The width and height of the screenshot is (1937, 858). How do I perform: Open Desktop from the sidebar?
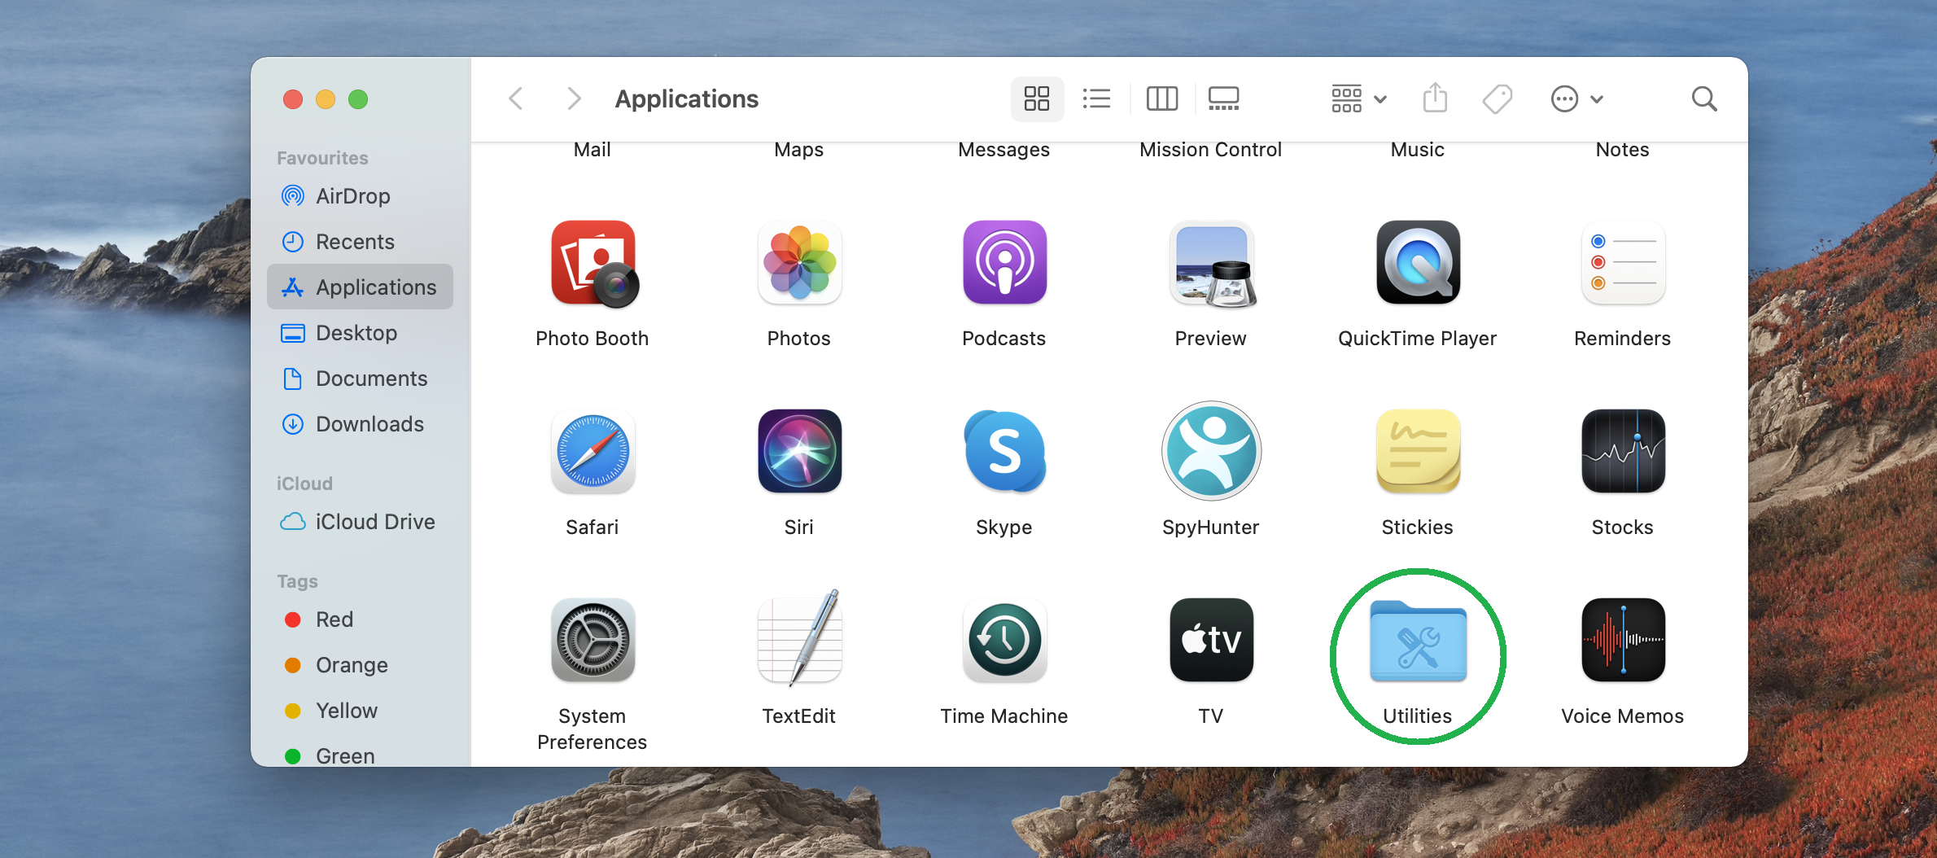tap(360, 333)
